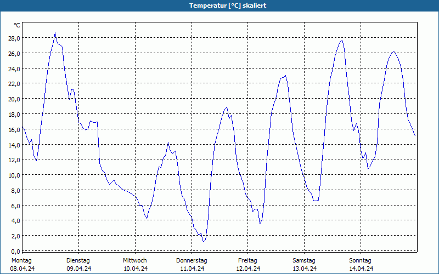Click the 28,0 y-axis label

(14, 38)
